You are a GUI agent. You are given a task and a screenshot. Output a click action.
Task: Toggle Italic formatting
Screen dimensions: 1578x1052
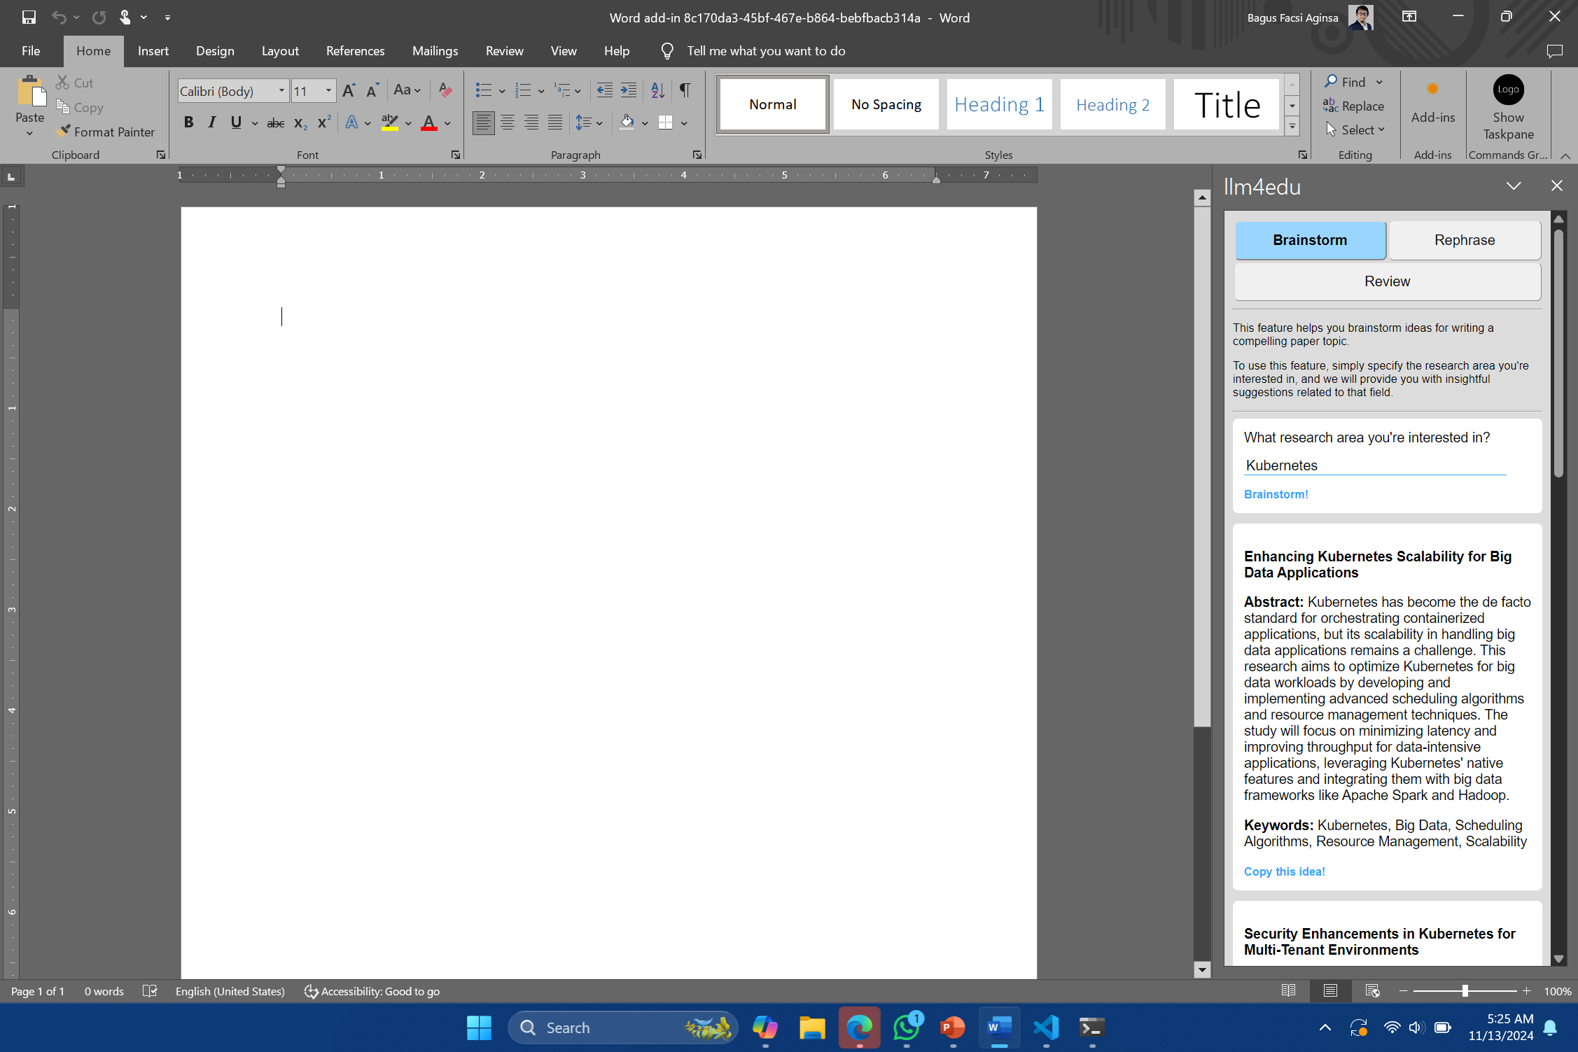click(211, 122)
